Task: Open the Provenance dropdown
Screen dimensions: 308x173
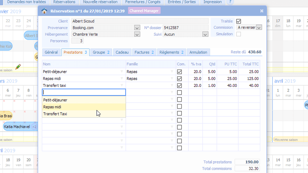Action: pyautogui.click(x=137, y=28)
